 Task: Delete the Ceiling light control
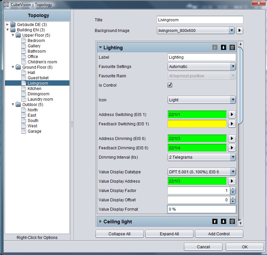(232, 221)
